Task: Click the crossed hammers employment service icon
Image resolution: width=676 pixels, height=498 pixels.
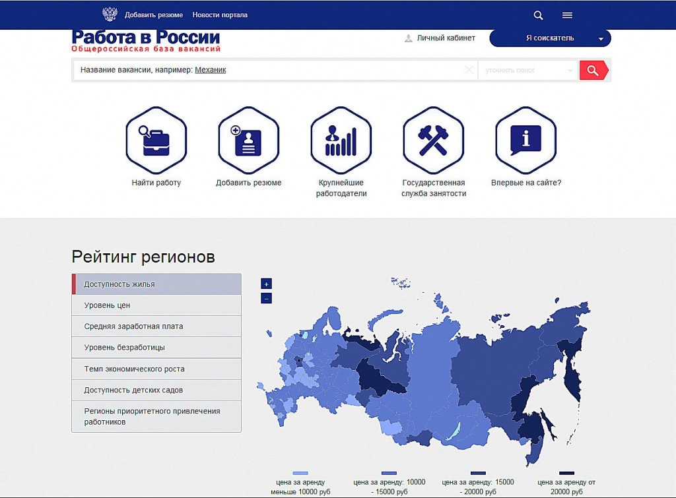Action: [433, 140]
